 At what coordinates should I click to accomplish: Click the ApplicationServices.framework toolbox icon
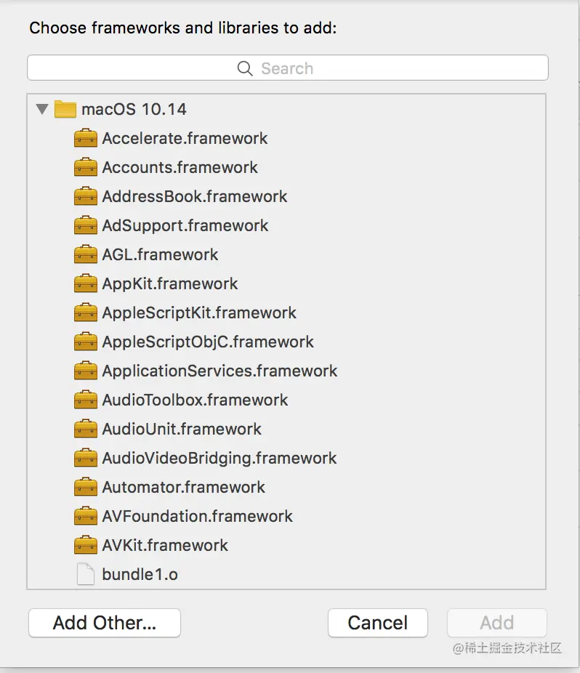[x=86, y=371]
